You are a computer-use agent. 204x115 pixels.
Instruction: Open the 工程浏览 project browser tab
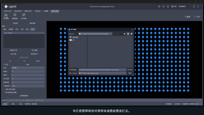click(15, 23)
